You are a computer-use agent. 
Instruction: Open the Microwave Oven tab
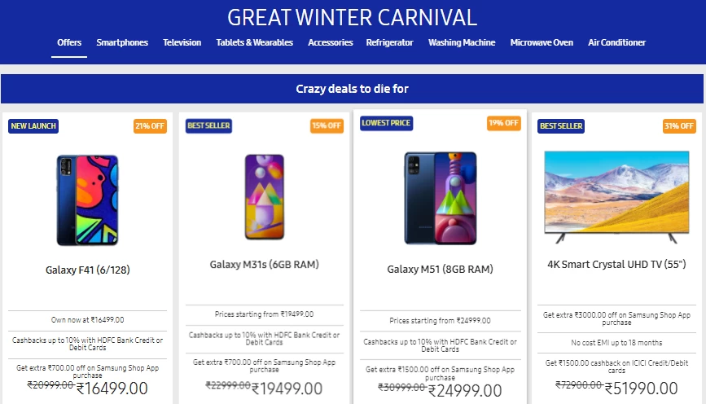[542, 42]
